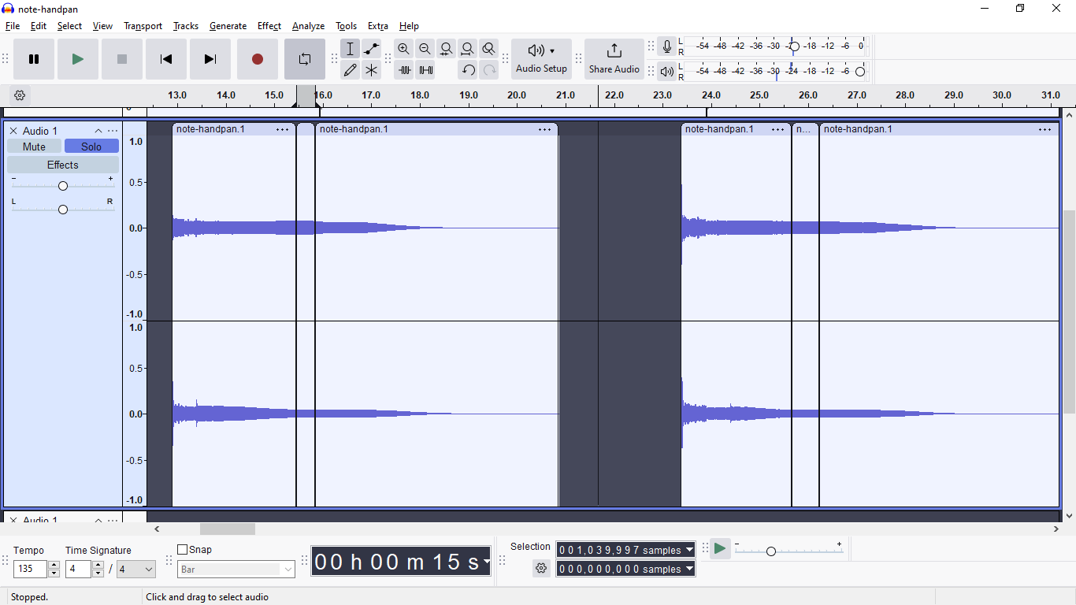The image size is (1076, 605).
Task: Open selection start samples format dropdown
Action: pyautogui.click(x=689, y=550)
